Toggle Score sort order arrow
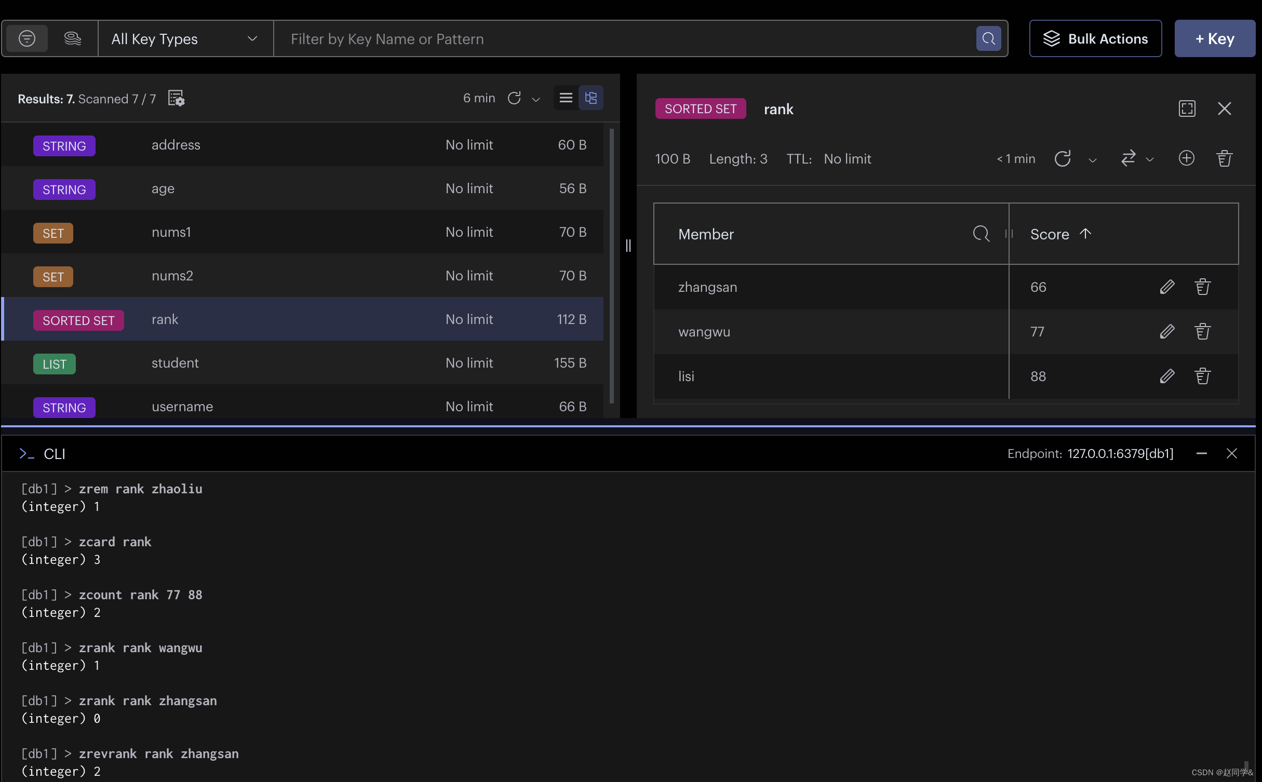Viewport: 1262px width, 782px height. (1085, 234)
